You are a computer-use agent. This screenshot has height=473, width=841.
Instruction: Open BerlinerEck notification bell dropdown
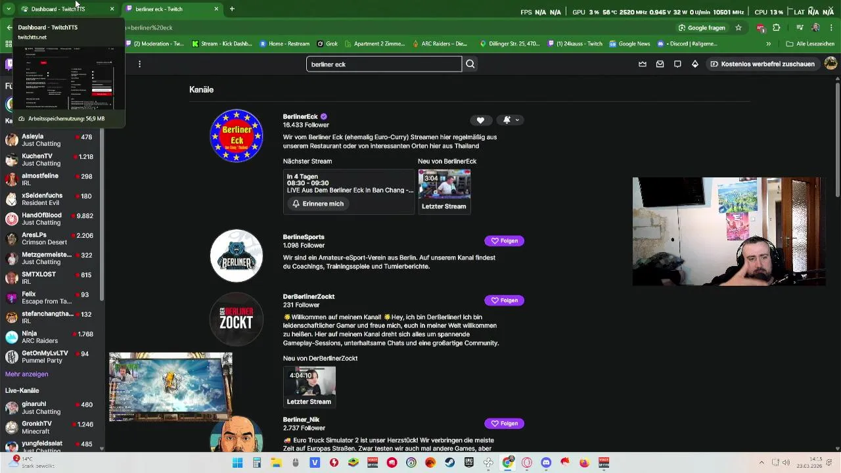coord(511,120)
